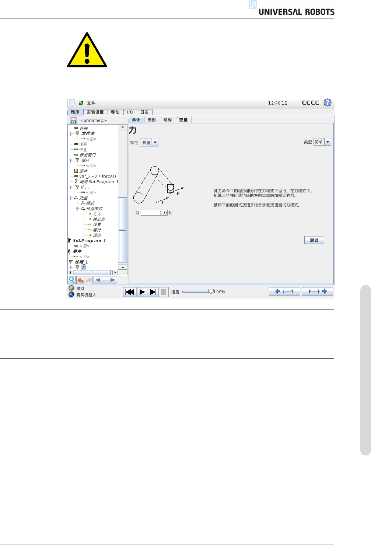
Task: Click the pattern icon beside 模式
Action: pos(83,203)
